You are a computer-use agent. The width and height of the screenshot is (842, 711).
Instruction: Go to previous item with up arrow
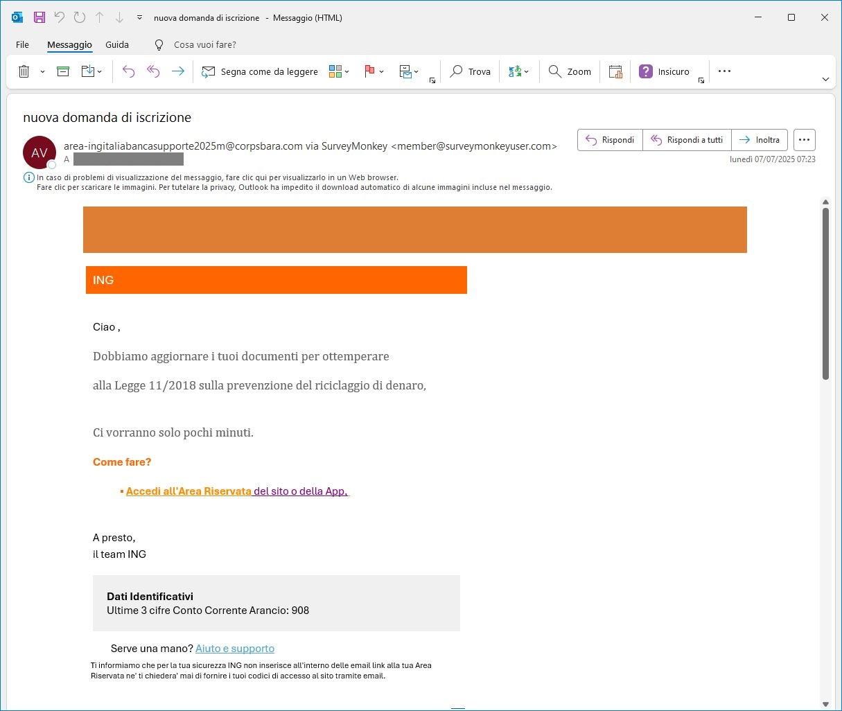pos(99,17)
